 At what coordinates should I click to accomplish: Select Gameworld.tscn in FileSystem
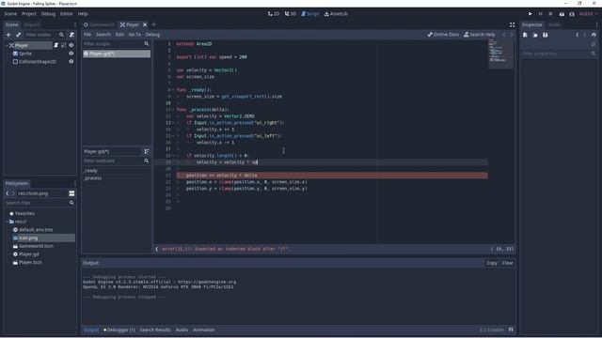click(x=36, y=246)
